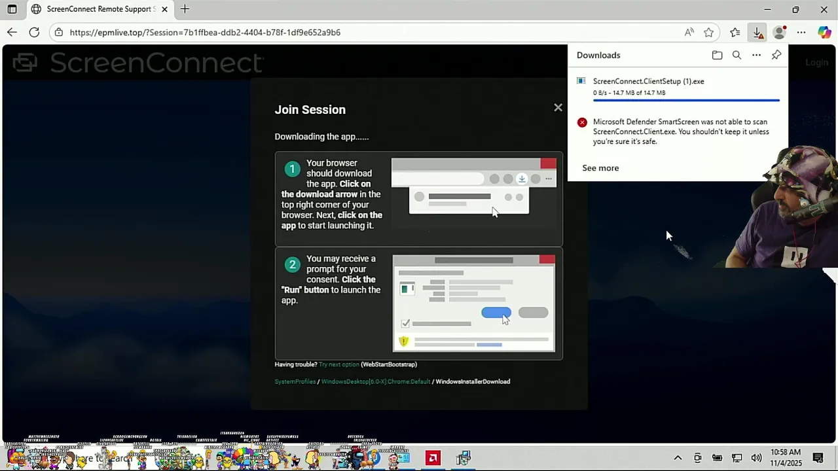Open Edge Settings and more menu
This screenshot has height=471, width=838.
(x=801, y=32)
